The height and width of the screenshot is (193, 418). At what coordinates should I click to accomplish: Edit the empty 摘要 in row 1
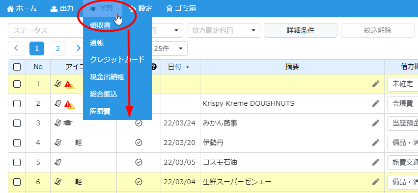click(x=376, y=84)
